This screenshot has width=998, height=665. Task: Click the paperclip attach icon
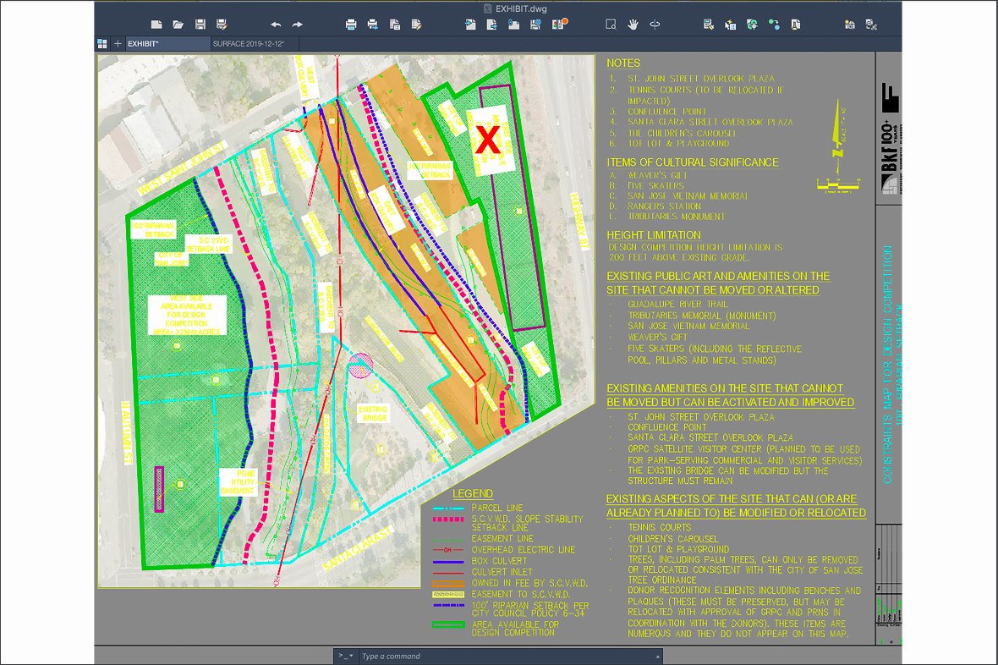513,25
